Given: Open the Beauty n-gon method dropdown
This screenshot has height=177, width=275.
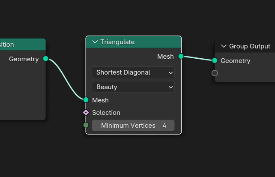Looking at the screenshot, I should (x=133, y=87).
